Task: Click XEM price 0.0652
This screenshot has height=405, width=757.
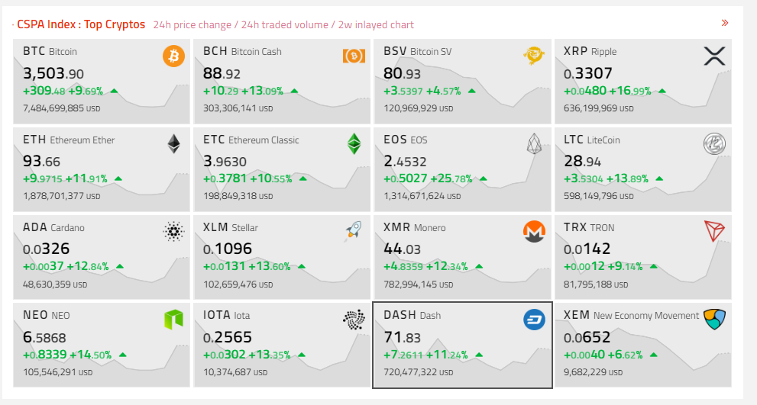Action: coord(587,337)
